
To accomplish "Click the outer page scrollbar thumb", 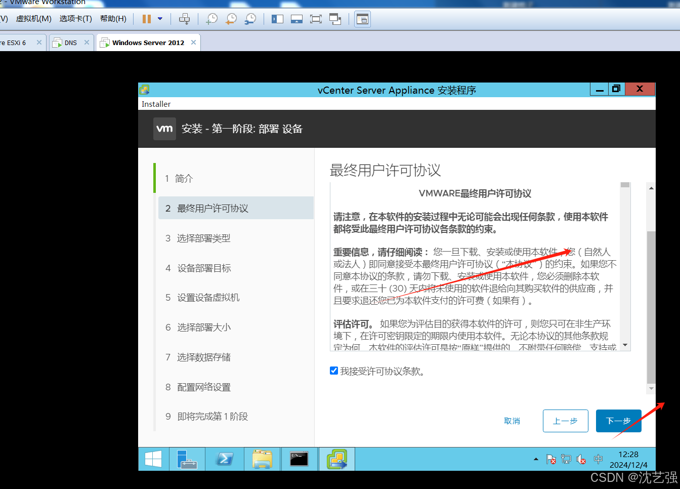I will (x=651, y=307).
